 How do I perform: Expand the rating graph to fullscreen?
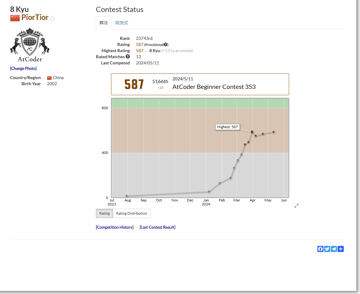click(296, 206)
